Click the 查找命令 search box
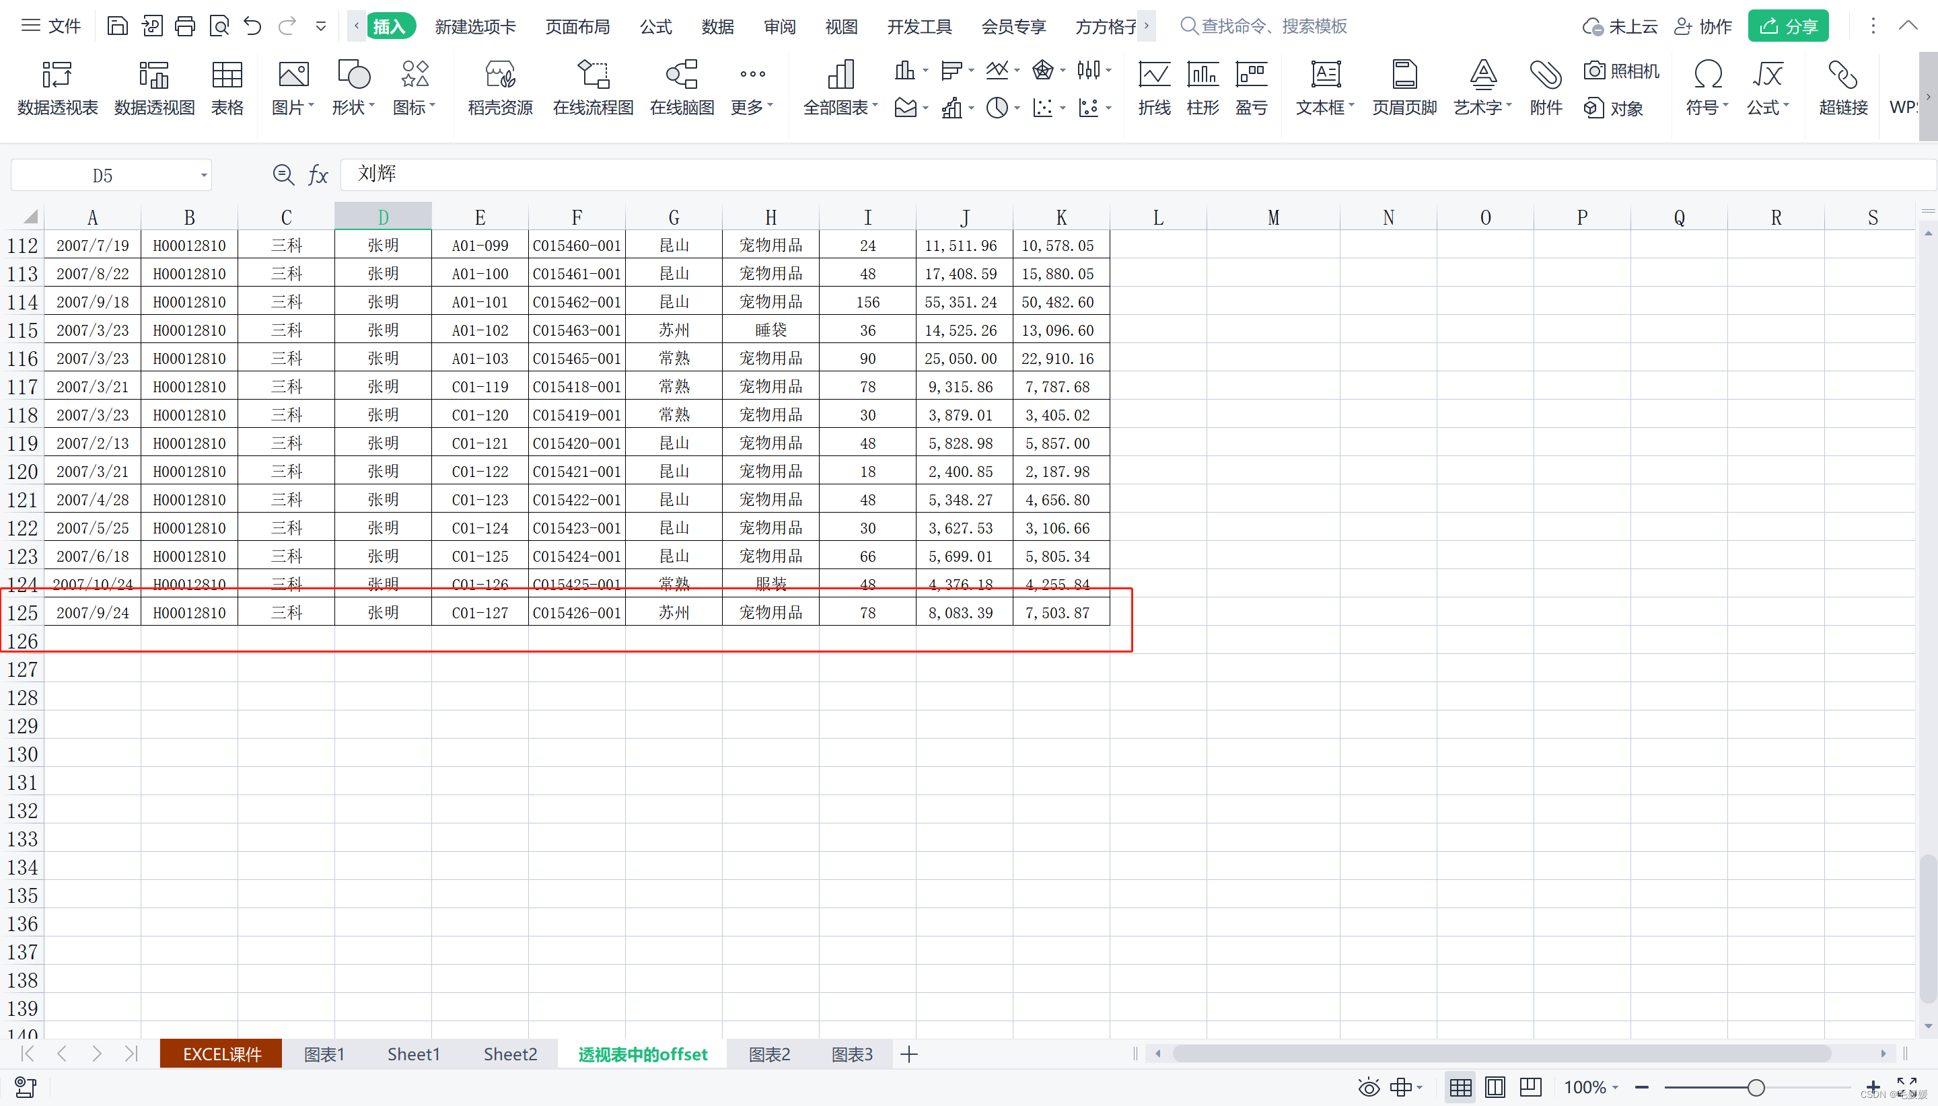Screen dimensions: 1938x1106 pyautogui.click(x=1264, y=27)
